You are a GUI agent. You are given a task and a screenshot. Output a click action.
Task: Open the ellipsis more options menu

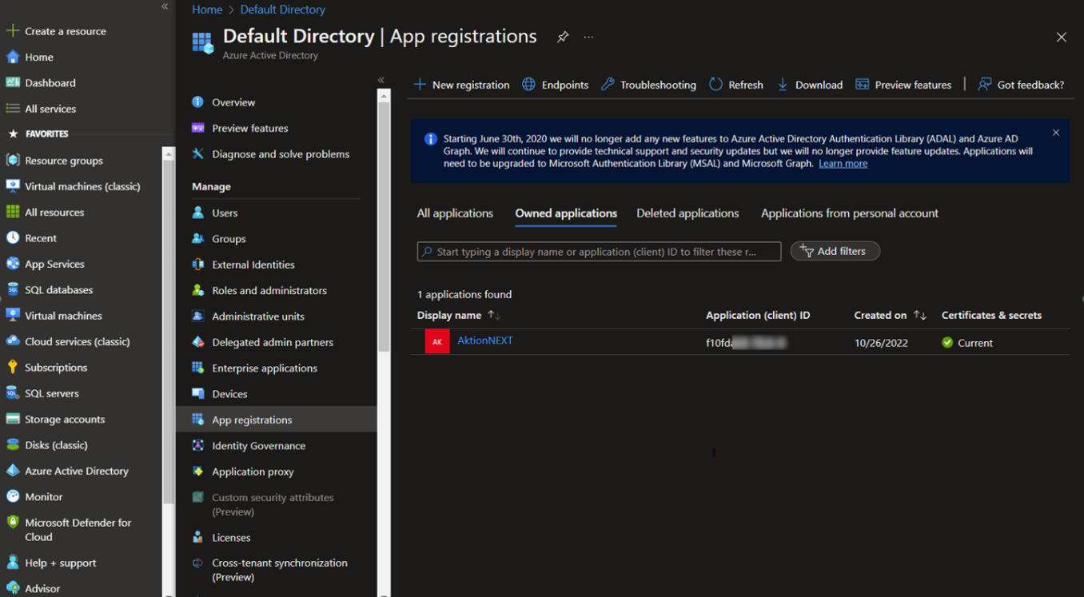[588, 37]
